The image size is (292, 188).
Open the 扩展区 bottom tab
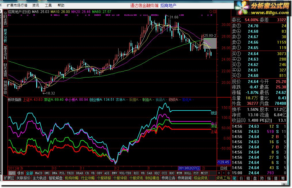coord(9,178)
